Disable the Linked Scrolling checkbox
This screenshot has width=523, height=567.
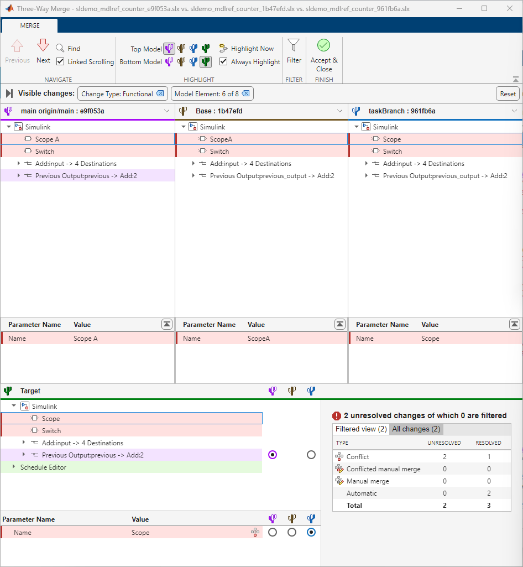[x=60, y=61]
